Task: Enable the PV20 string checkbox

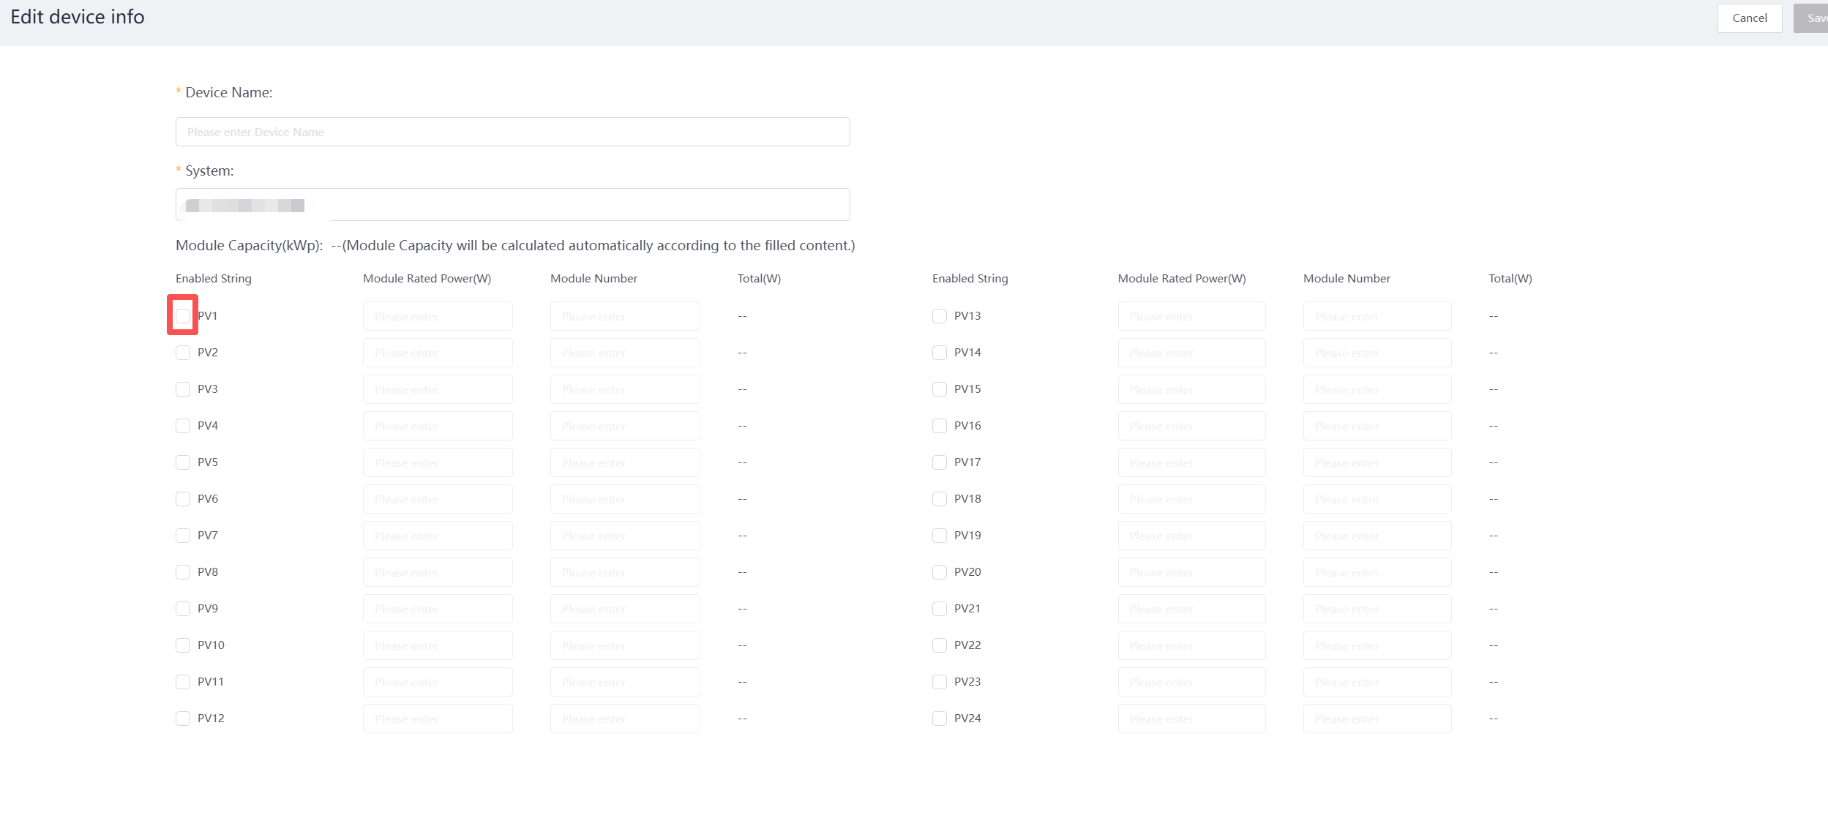Action: (x=940, y=572)
